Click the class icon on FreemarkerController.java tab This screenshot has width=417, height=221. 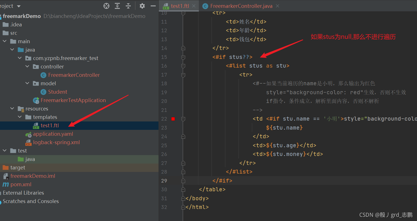[205, 6]
